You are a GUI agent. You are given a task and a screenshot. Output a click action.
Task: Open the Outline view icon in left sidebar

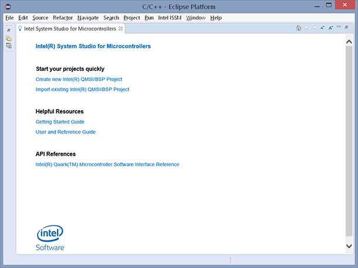(9, 46)
